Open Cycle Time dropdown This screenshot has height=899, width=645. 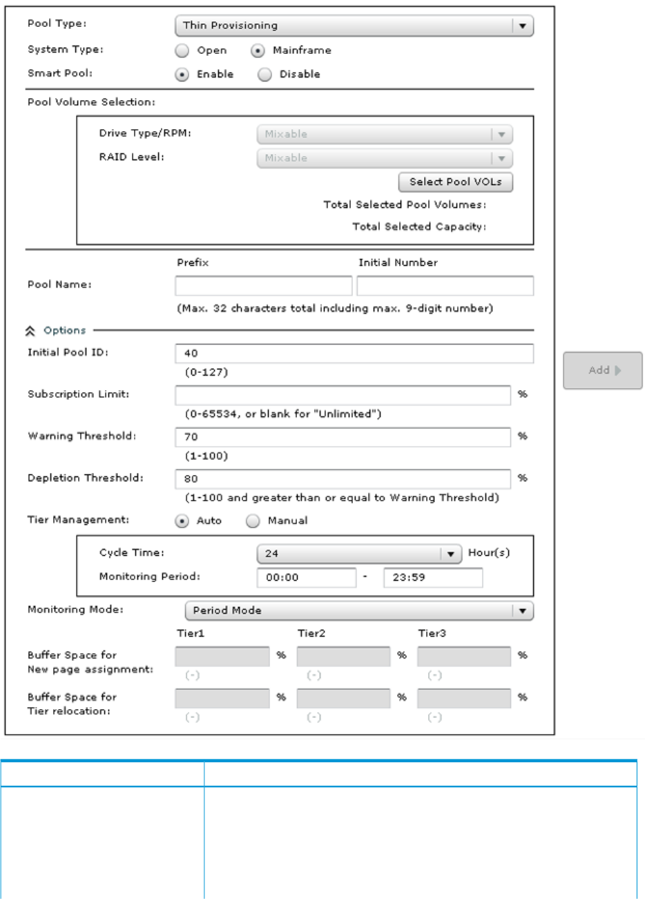point(359,554)
